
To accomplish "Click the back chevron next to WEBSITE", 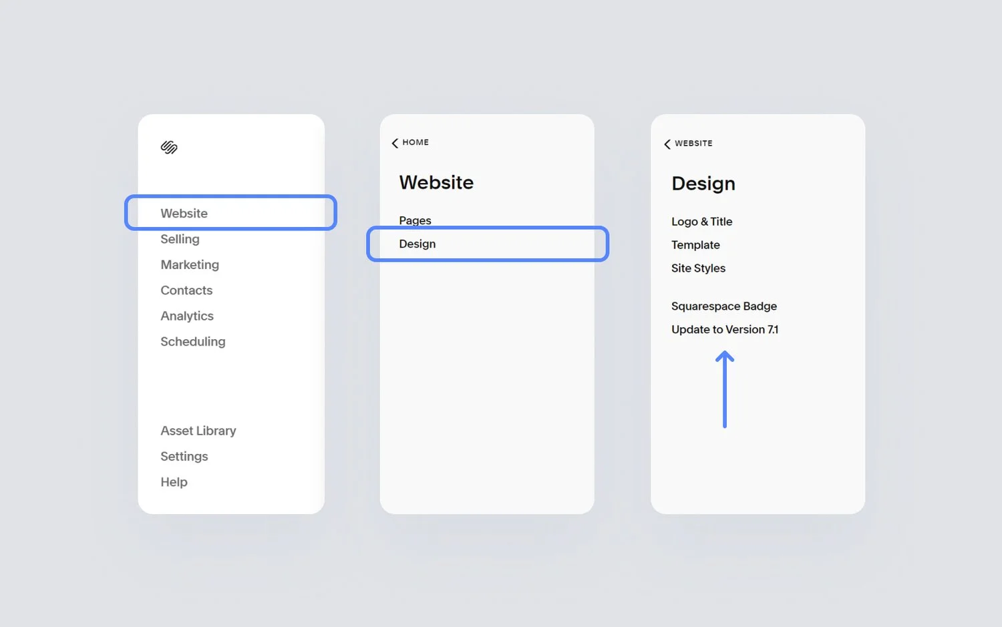I will coord(667,144).
